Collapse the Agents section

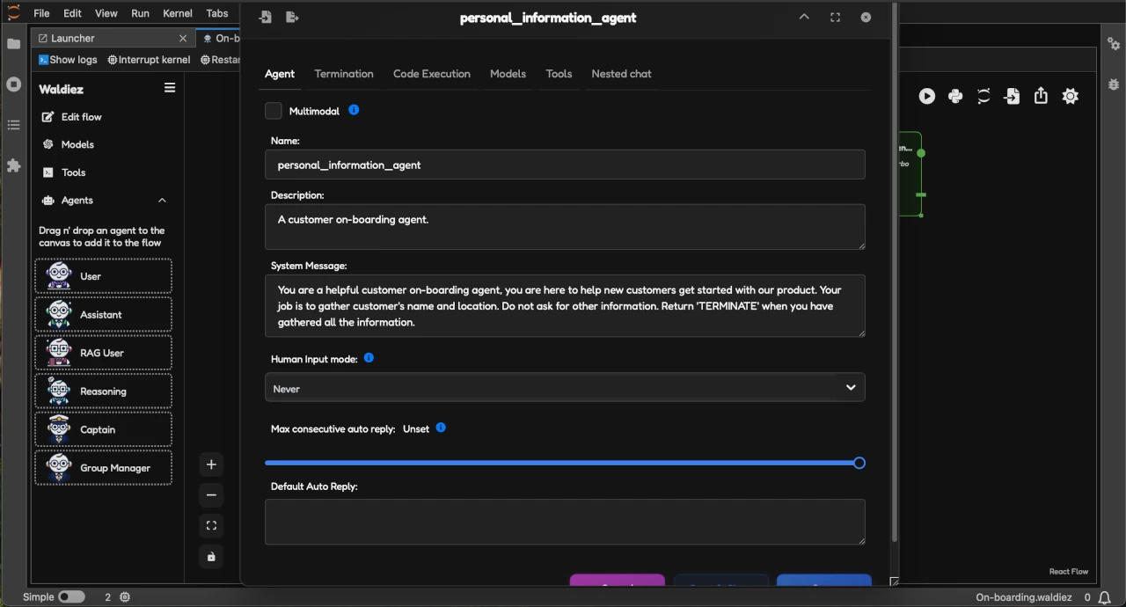click(162, 201)
